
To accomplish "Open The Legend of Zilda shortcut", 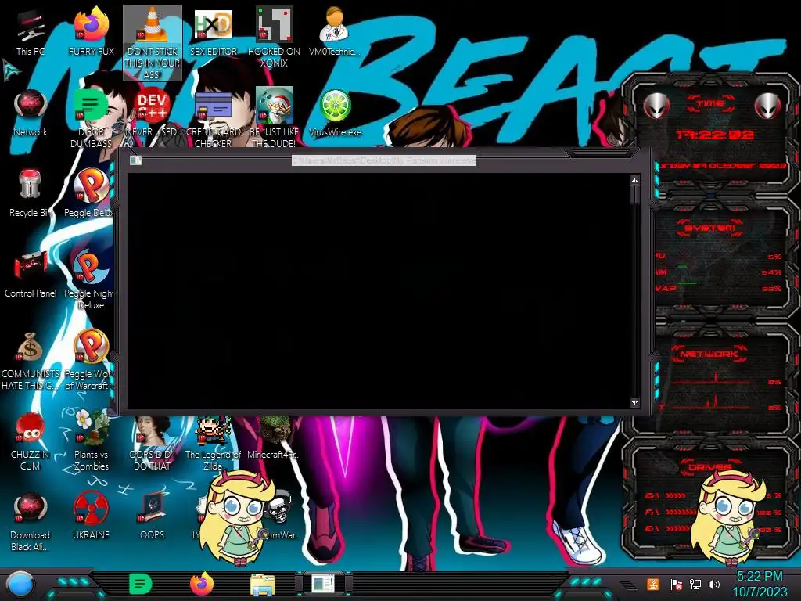I will pyautogui.click(x=213, y=444).
